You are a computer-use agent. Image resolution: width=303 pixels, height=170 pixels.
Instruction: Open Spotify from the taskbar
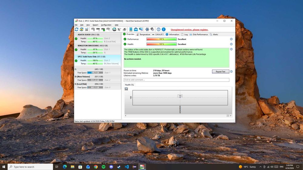pyautogui.click(x=103, y=167)
